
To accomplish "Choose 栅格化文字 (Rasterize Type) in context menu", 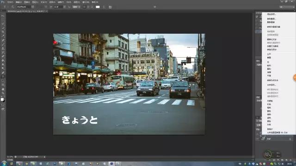I will pos(272,40).
